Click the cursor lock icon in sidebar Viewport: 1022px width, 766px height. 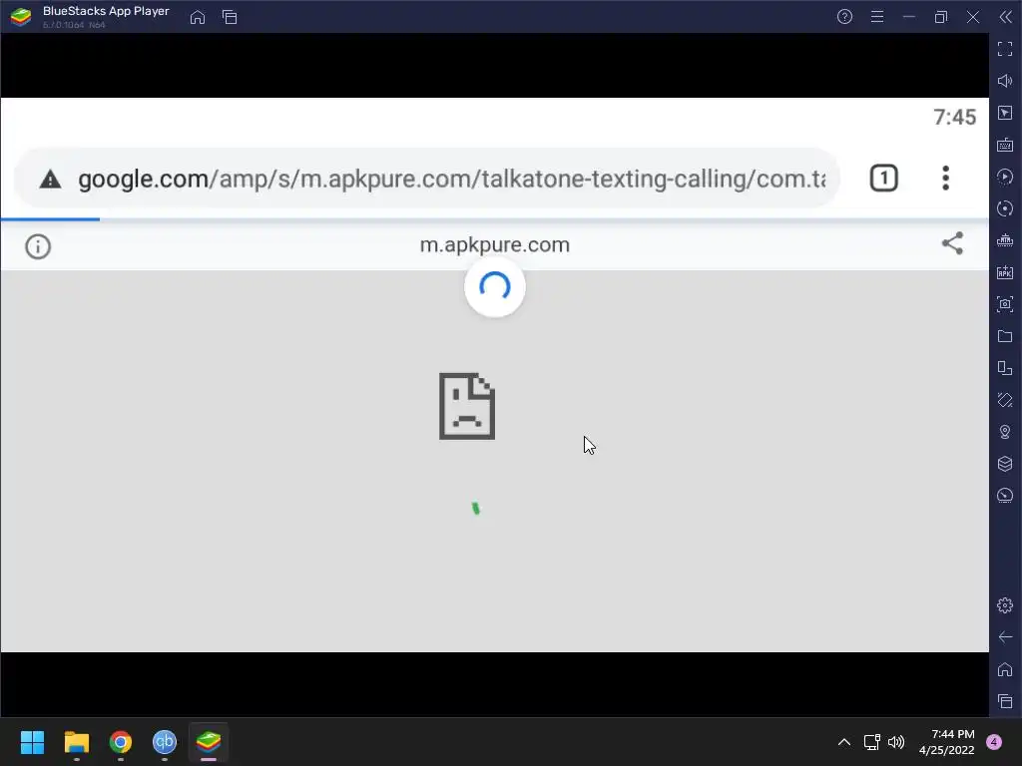tap(1005, 113)
